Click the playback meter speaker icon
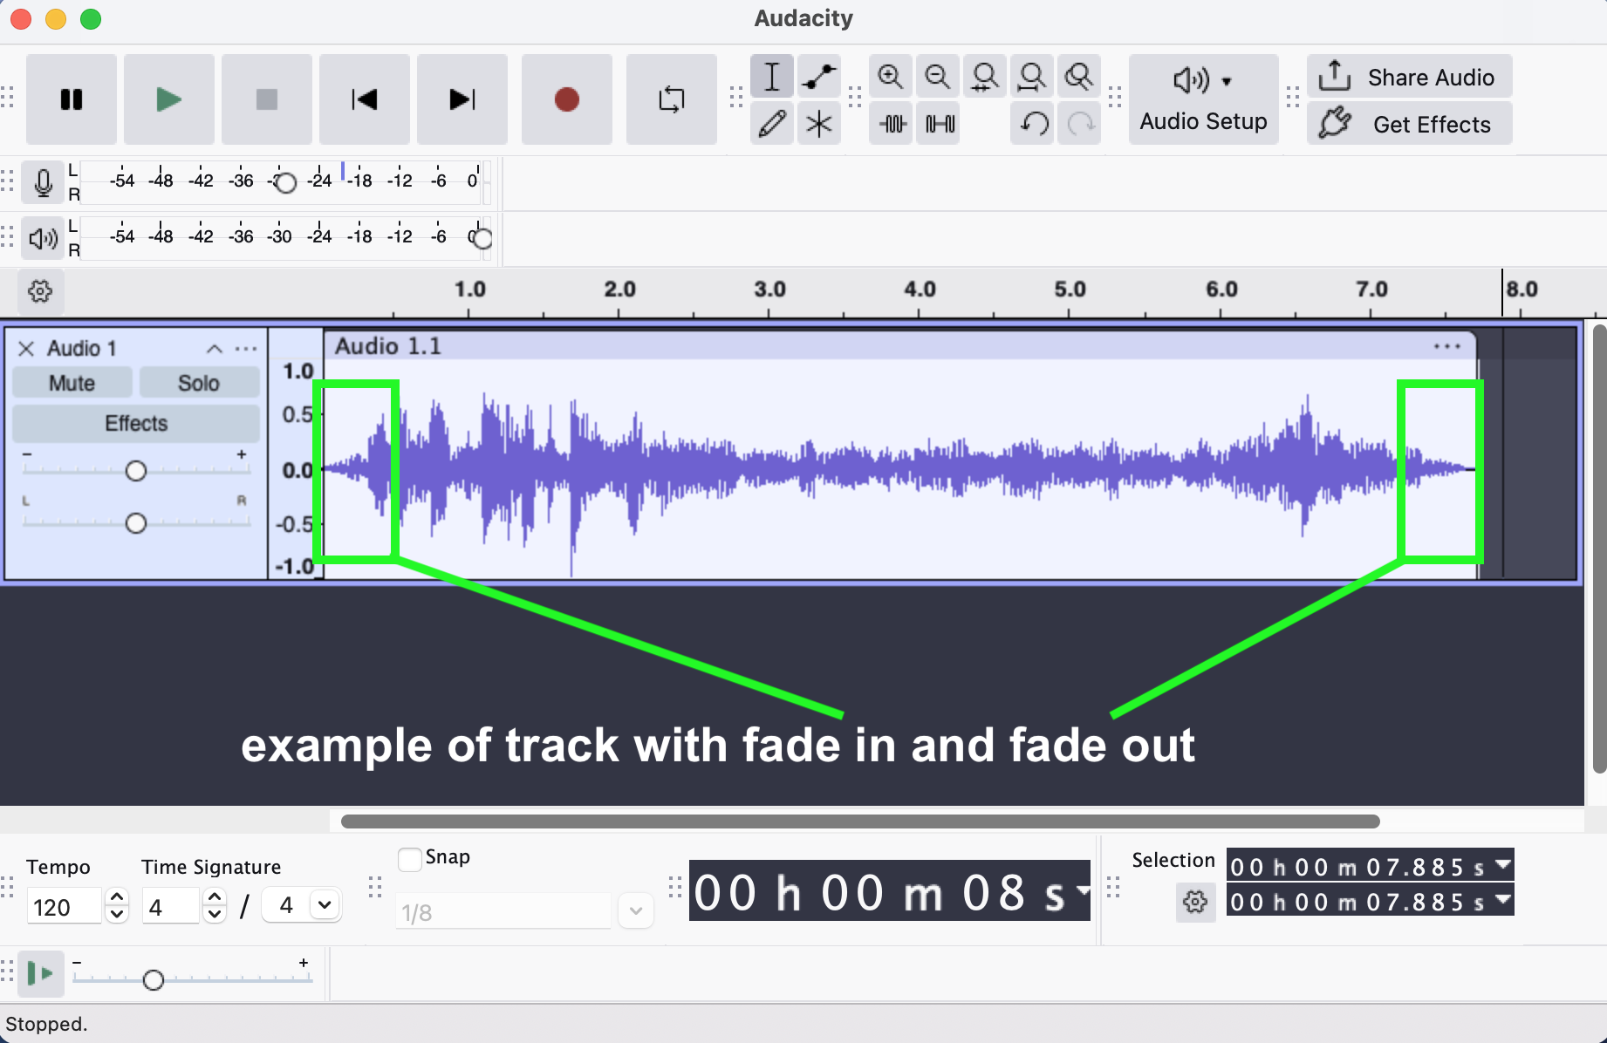The image size is (1607, 1043). pos(43,238)
